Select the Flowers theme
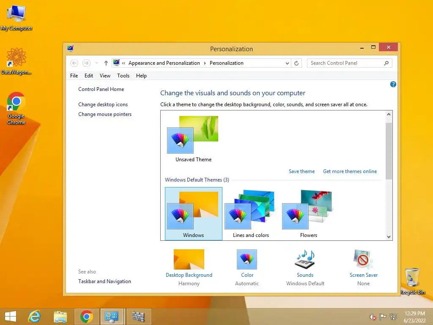The height and width of the screenshot is (325, 433). (308, 214)
